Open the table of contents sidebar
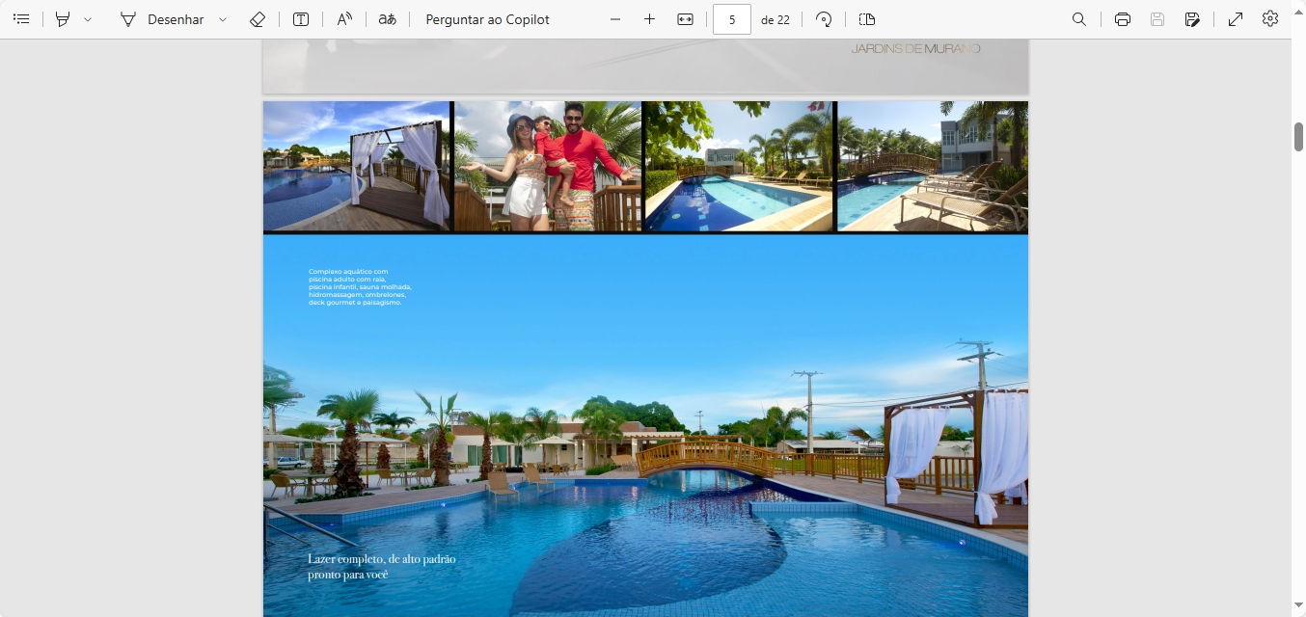Screen dimensions: 1306x617 pyautogui.click(x=21, y=19)
